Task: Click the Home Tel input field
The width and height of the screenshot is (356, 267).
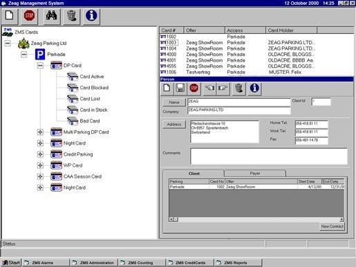Action: click(x=311, y=124)
